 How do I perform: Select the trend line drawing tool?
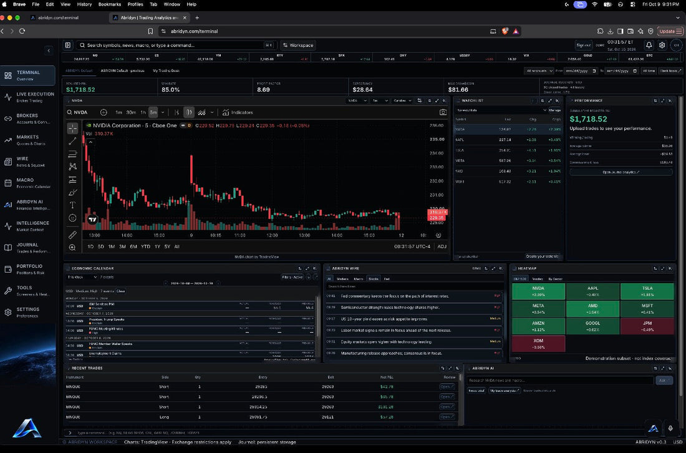pos(72,141)
